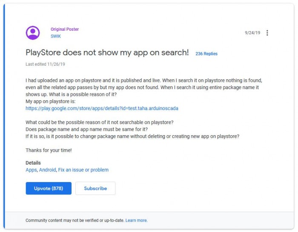This screenshot has height=232, width=298.
Task: Open the 236 Replies link
Action: 206,54
